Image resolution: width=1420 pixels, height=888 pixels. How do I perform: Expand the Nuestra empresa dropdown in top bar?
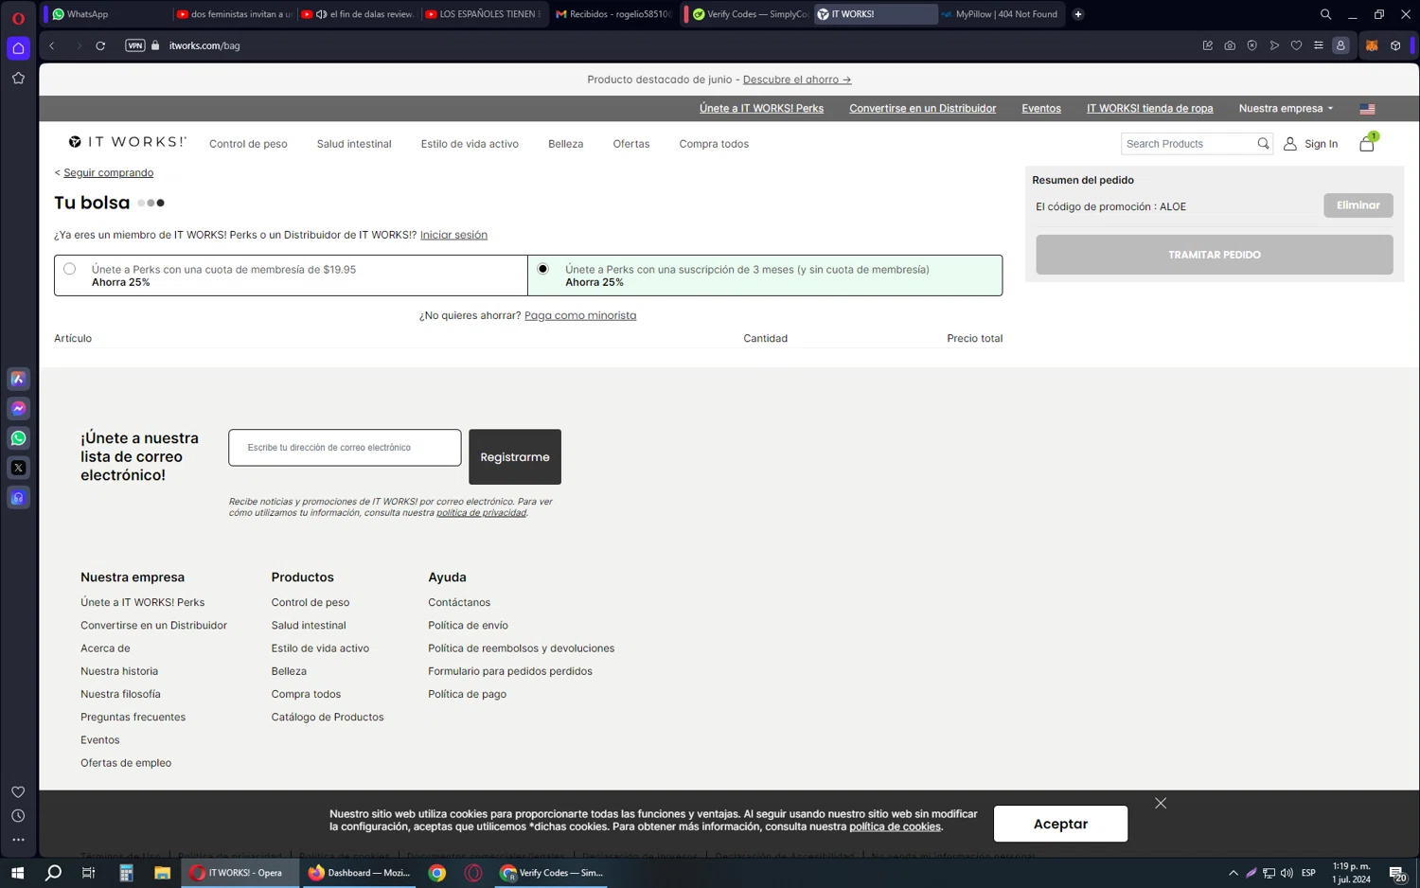pos(1286,108)
